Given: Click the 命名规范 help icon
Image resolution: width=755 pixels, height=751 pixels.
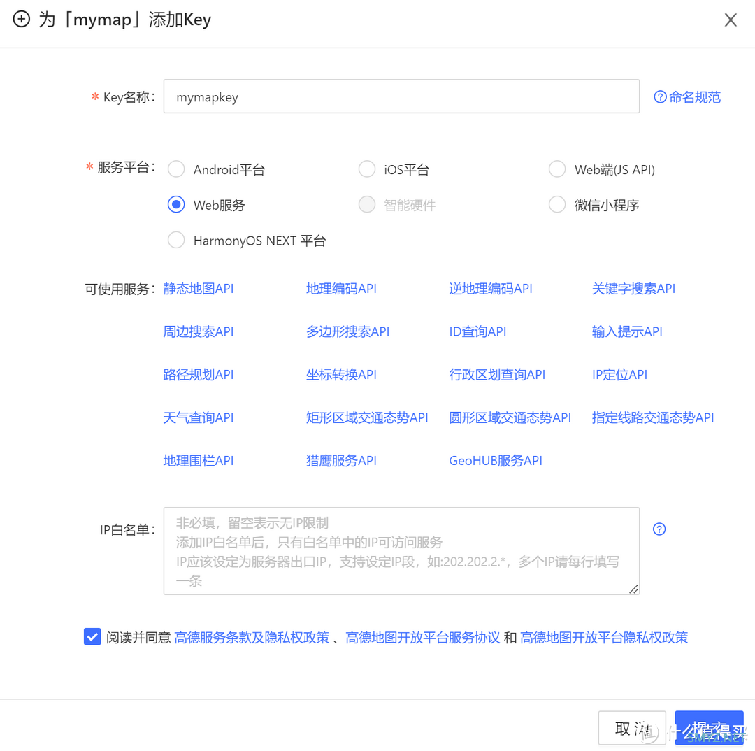Looking at the screenshot, I should click(x=659, y=97).
